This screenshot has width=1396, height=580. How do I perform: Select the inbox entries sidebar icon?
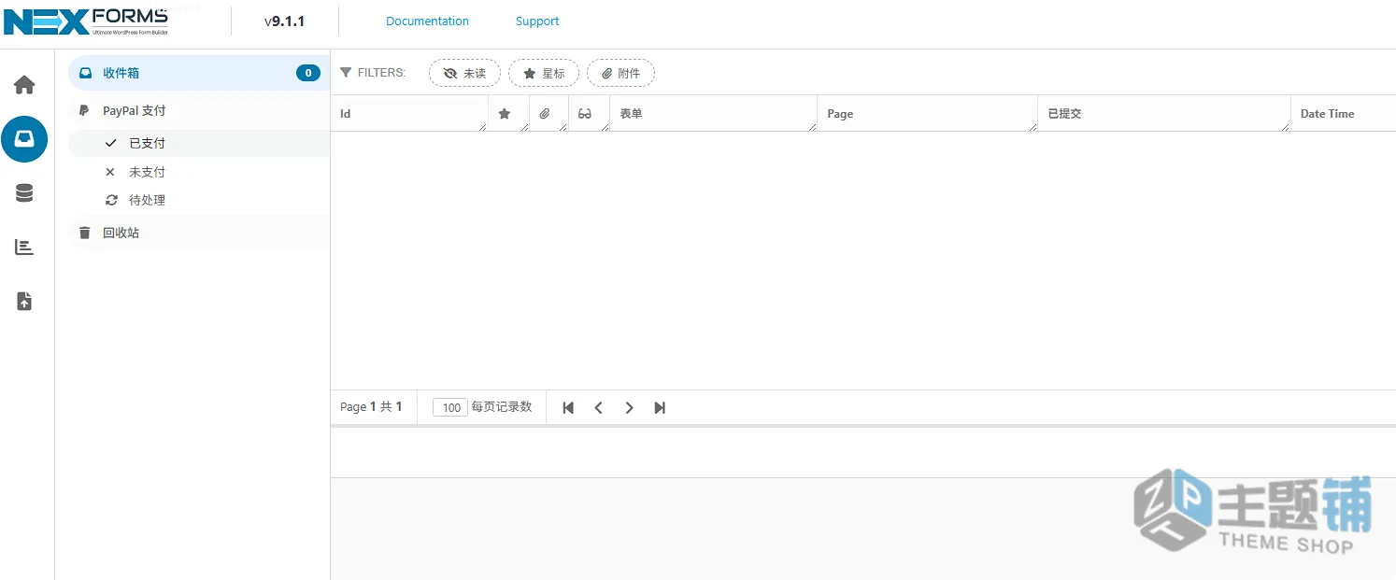pyautogui.click(x=24, y=139)
